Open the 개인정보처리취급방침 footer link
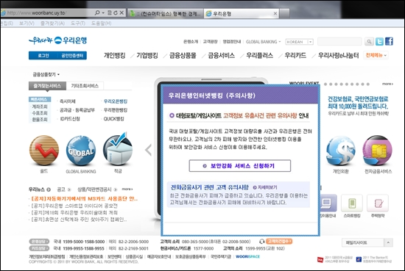Screen dimensions: 405x271 click(46, 256)
